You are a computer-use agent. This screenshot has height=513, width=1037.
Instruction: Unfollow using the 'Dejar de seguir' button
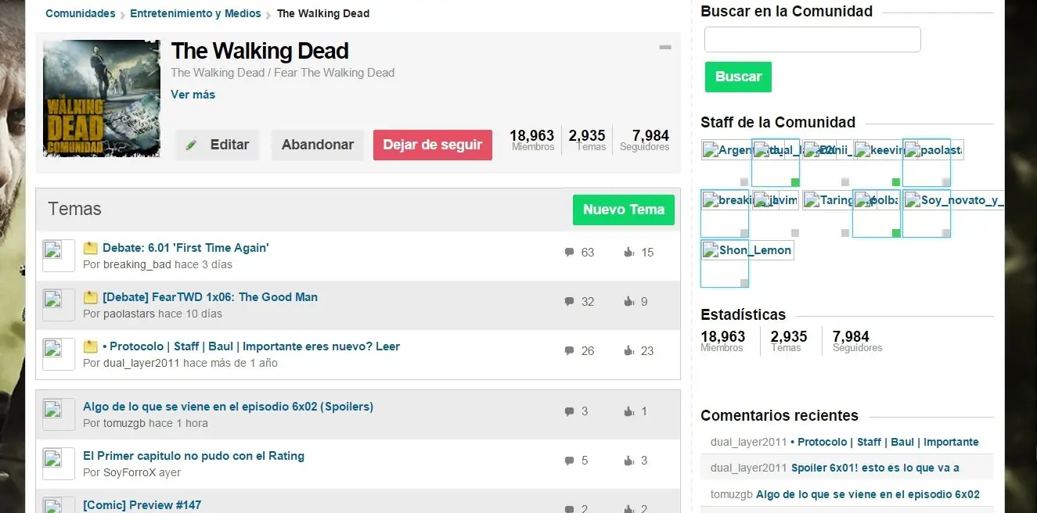tap(433, 145)
